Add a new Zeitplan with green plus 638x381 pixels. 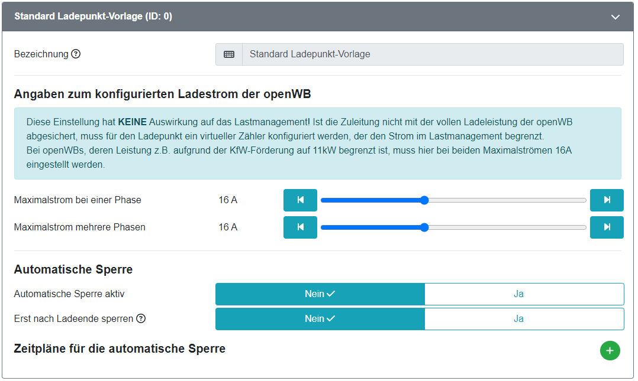(x=610, y=350)
